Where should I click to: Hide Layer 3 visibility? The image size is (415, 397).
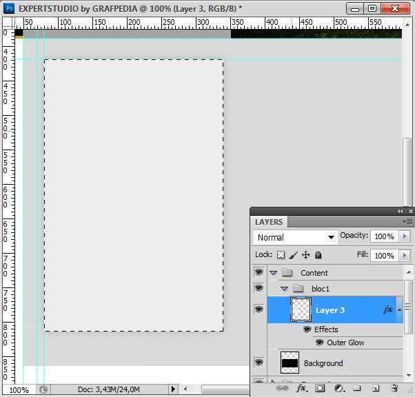pyautogui.click(x=259, y=309)
